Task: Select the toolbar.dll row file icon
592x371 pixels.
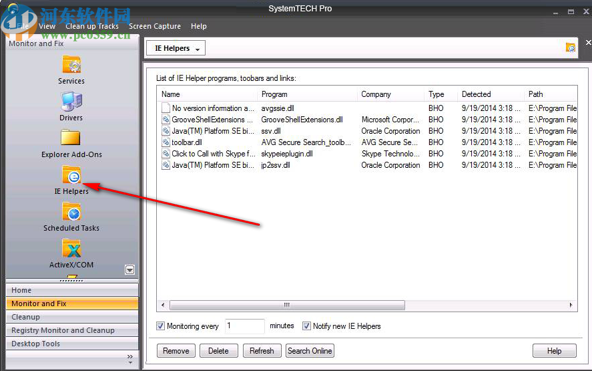Action: 166,142
